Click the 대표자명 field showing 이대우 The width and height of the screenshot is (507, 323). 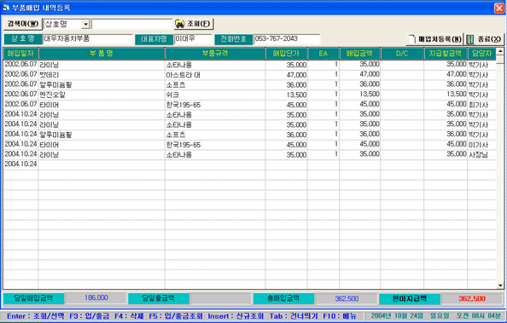(193, 39)
